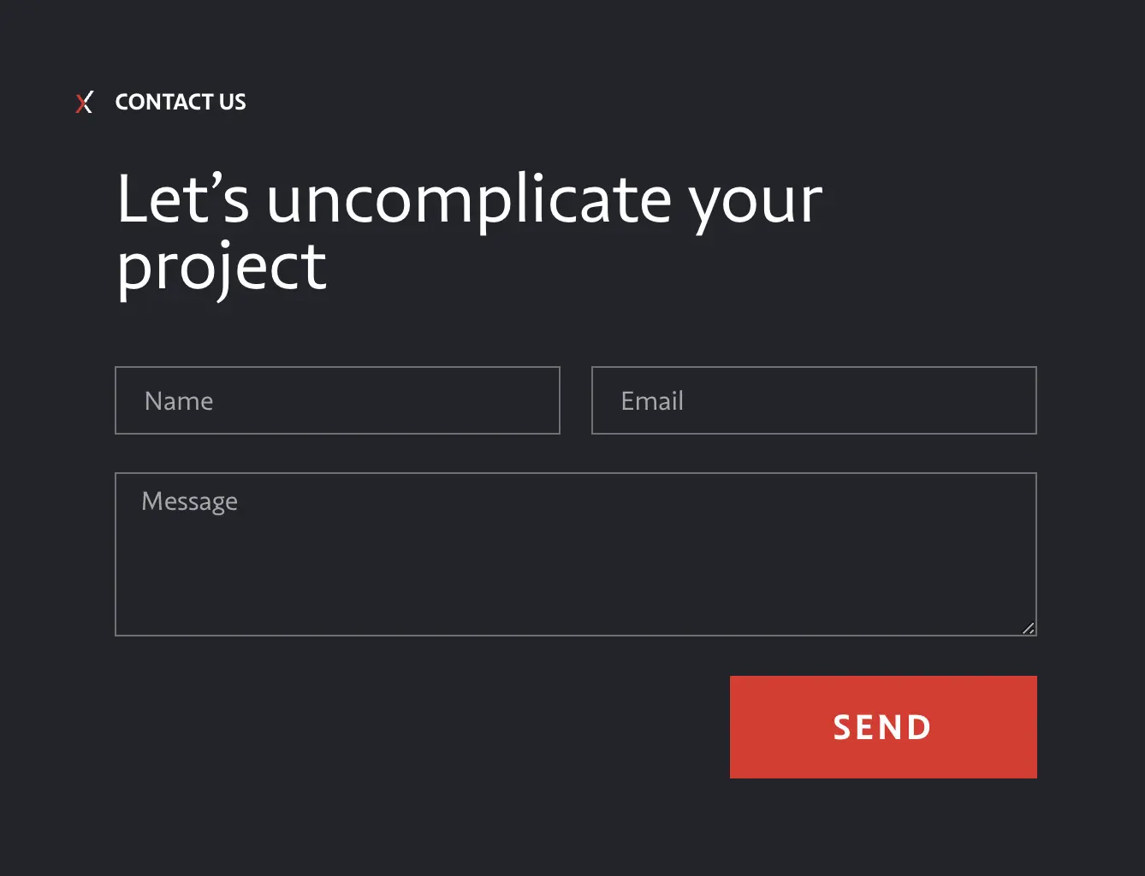This screenshot has height=876, width=1145.
Task: Select the diagonal grip in Message corner
Action: point(1028,627)
